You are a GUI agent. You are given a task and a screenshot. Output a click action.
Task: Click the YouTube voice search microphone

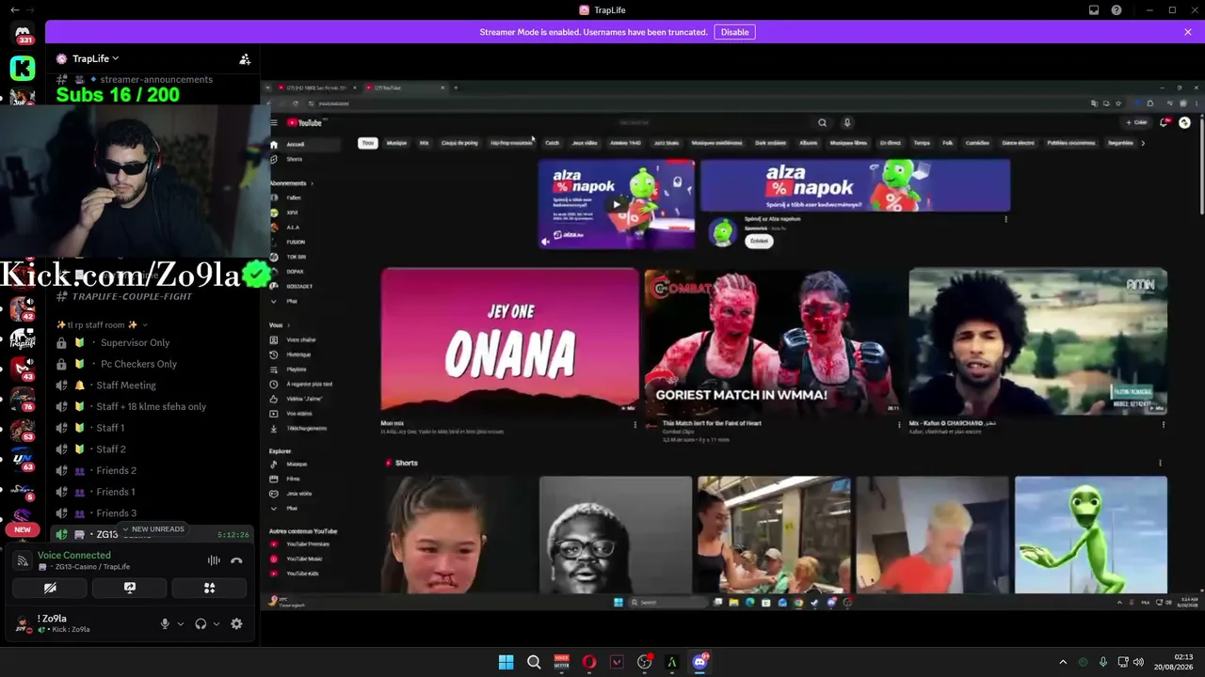(x=847, y=122)
